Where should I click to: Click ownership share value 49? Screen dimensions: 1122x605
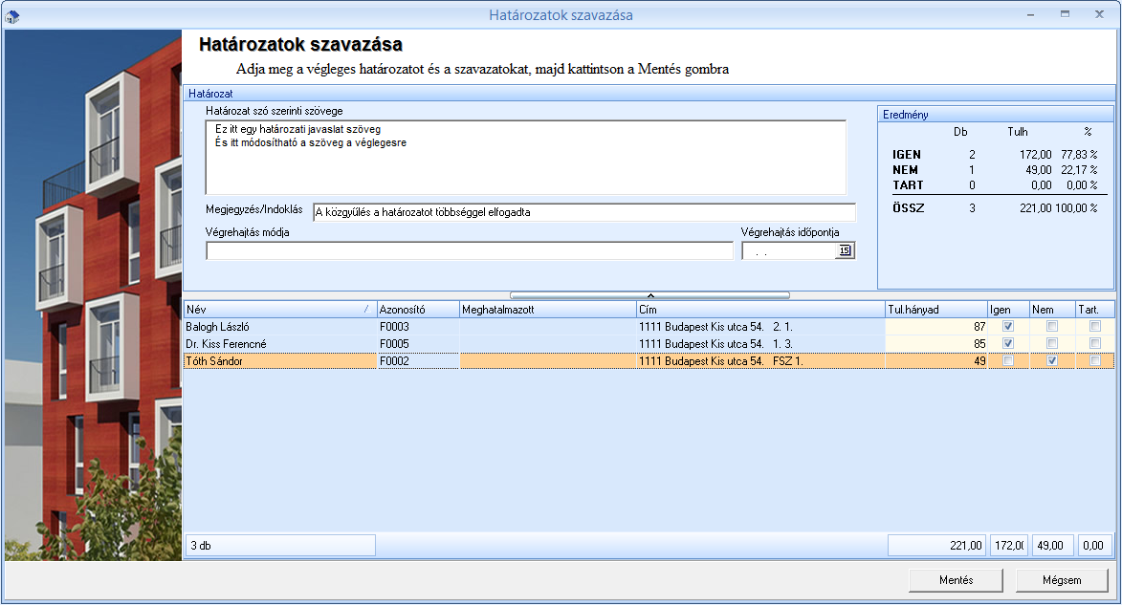936,361
